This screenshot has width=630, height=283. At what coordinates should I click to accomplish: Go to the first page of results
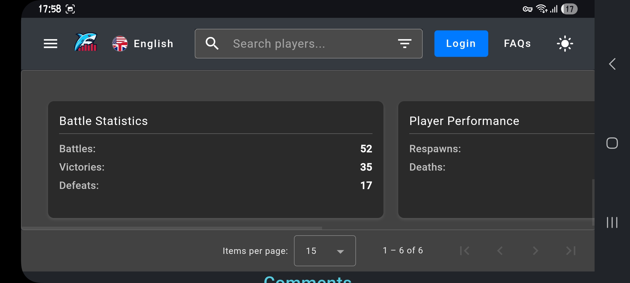pyautogui.click(x=465, y=251)
